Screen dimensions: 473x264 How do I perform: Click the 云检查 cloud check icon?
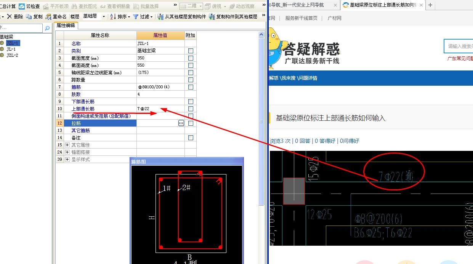tap(22, 6)
